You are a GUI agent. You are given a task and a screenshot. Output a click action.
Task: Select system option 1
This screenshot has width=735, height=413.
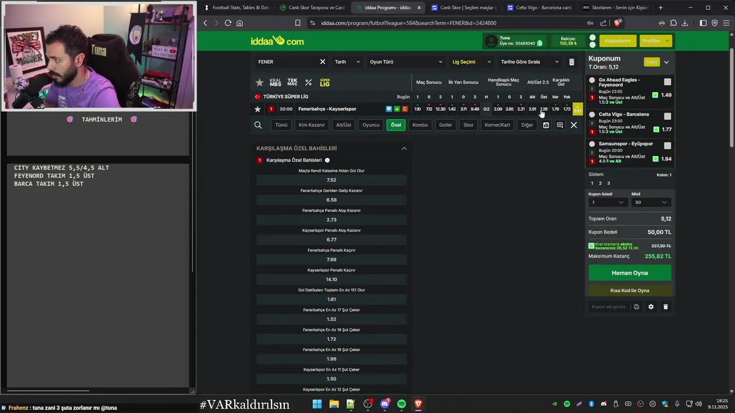coord(592,184)
